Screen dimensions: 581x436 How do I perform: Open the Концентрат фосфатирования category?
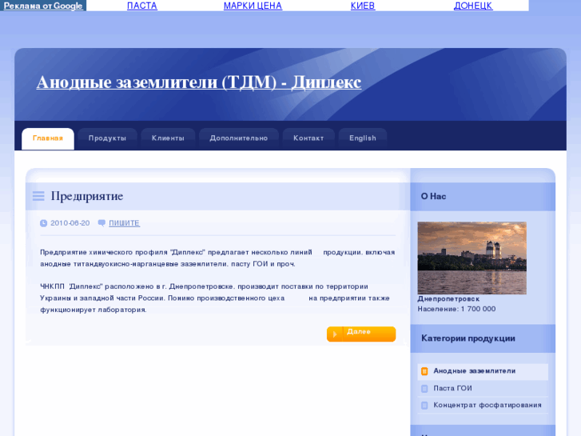tap(487, 406)
